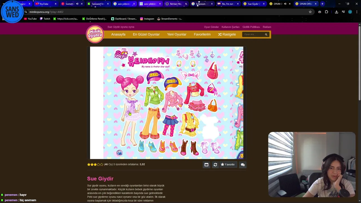Open the Denetleme Paneli bookmark
361x203 pixels.
pos(94,19)
